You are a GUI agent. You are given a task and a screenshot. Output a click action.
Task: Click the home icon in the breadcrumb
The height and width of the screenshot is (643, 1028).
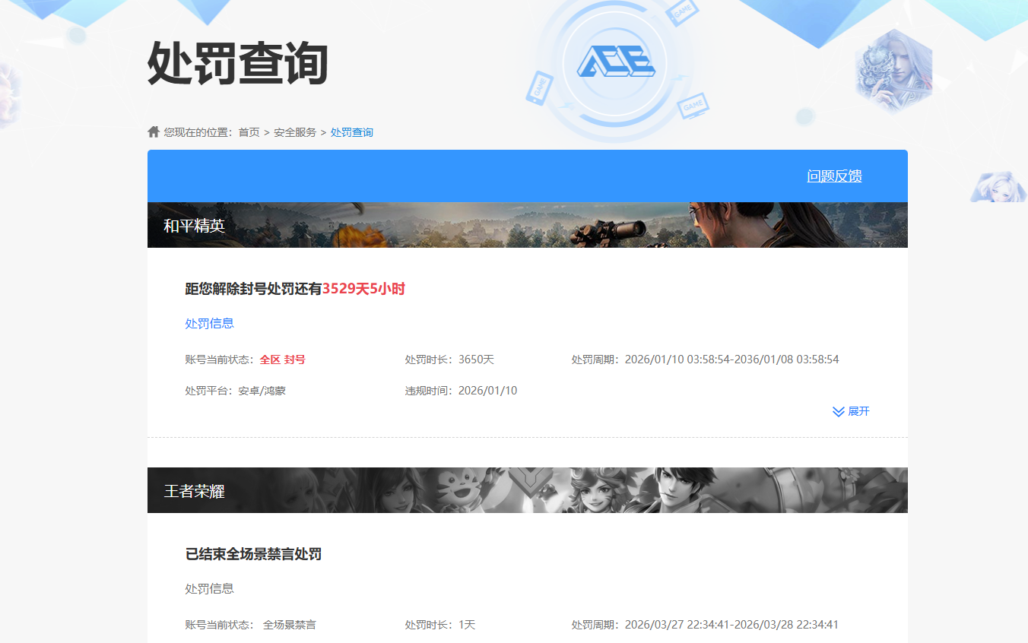coord(154,131)
